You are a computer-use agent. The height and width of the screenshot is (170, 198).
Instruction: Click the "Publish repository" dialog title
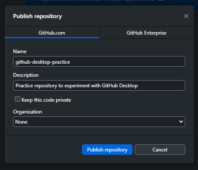(38, 16)
